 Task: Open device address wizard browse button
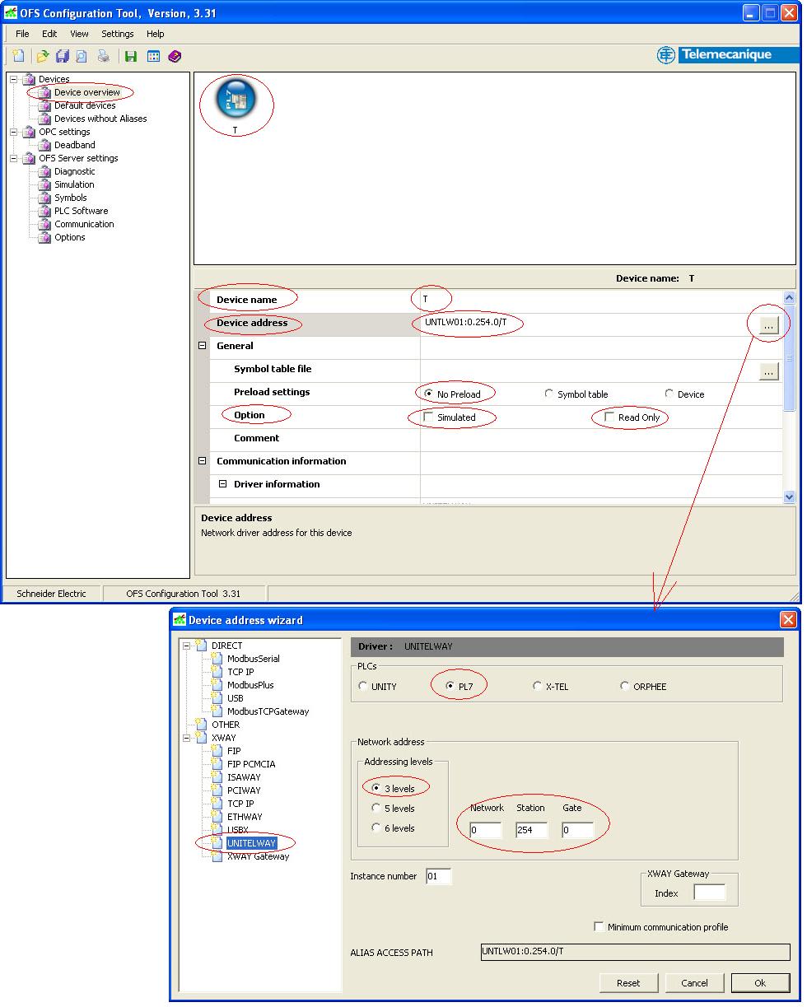point(768,325)
